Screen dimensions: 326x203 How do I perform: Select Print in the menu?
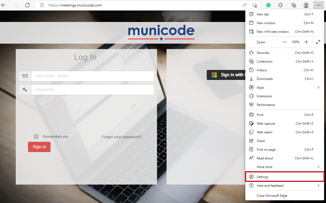284,115
